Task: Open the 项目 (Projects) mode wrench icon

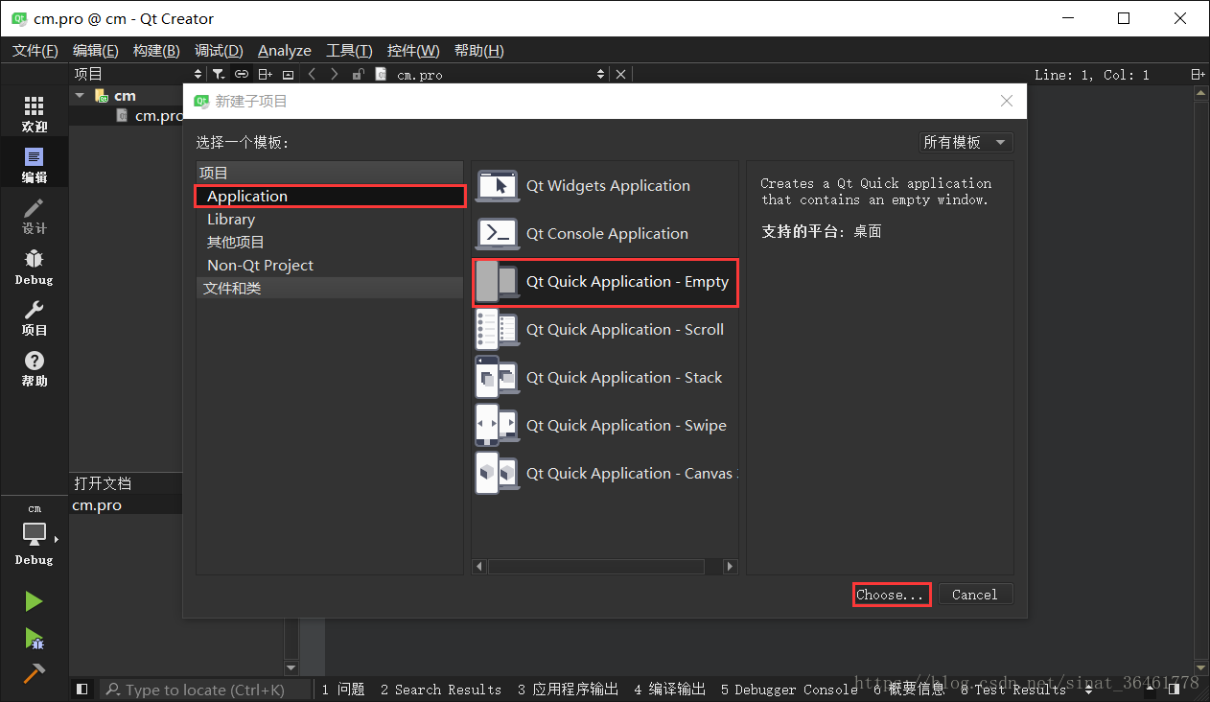Action: tap(35, 317)
